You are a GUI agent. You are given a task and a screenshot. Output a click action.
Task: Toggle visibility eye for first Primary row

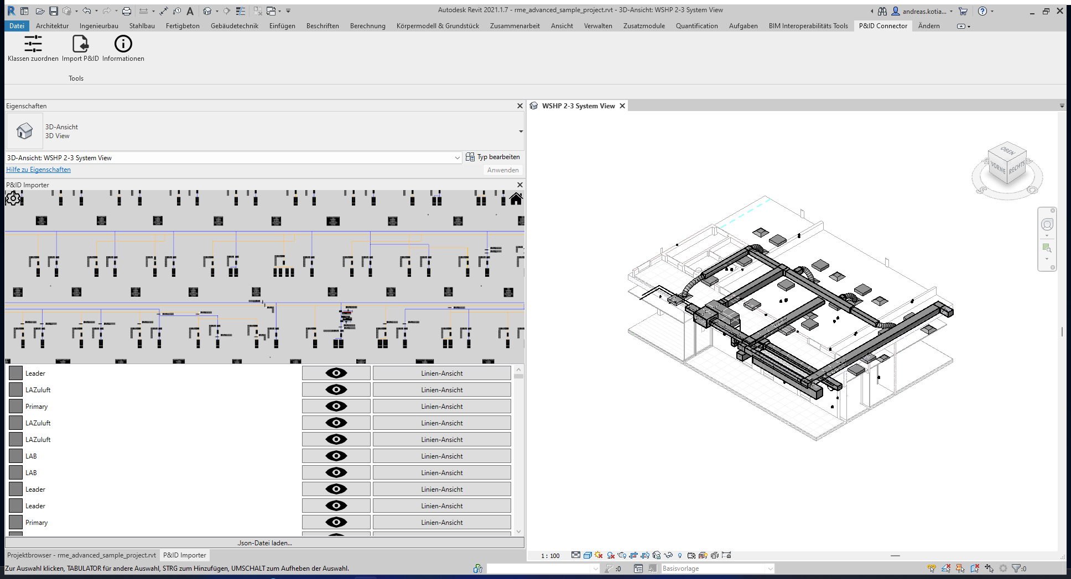pos(336,407)
